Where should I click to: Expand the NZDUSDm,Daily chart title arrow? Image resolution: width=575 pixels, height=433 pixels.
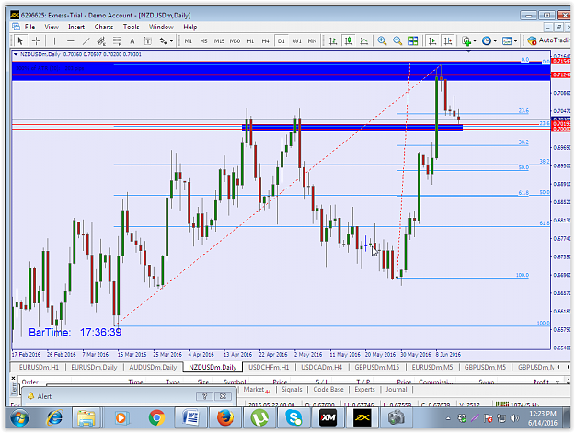pyautogui.click(x=16, y=54)
